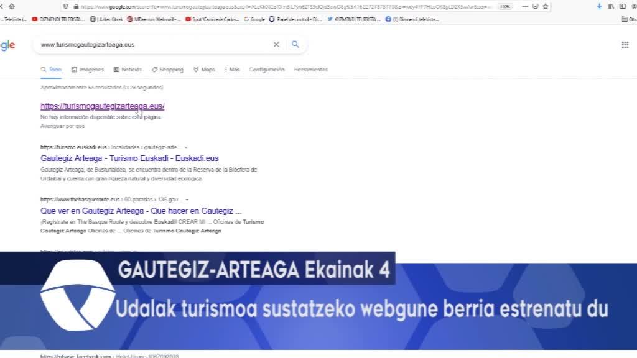This screenshot has height=358, width=637.
Task: Click the padlock site security icon
Action: pos(76,6)
